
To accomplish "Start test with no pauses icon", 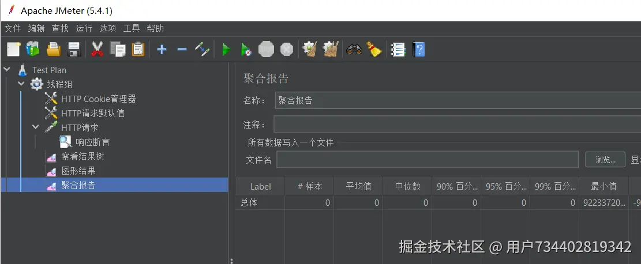I will (x=246, y=50).
